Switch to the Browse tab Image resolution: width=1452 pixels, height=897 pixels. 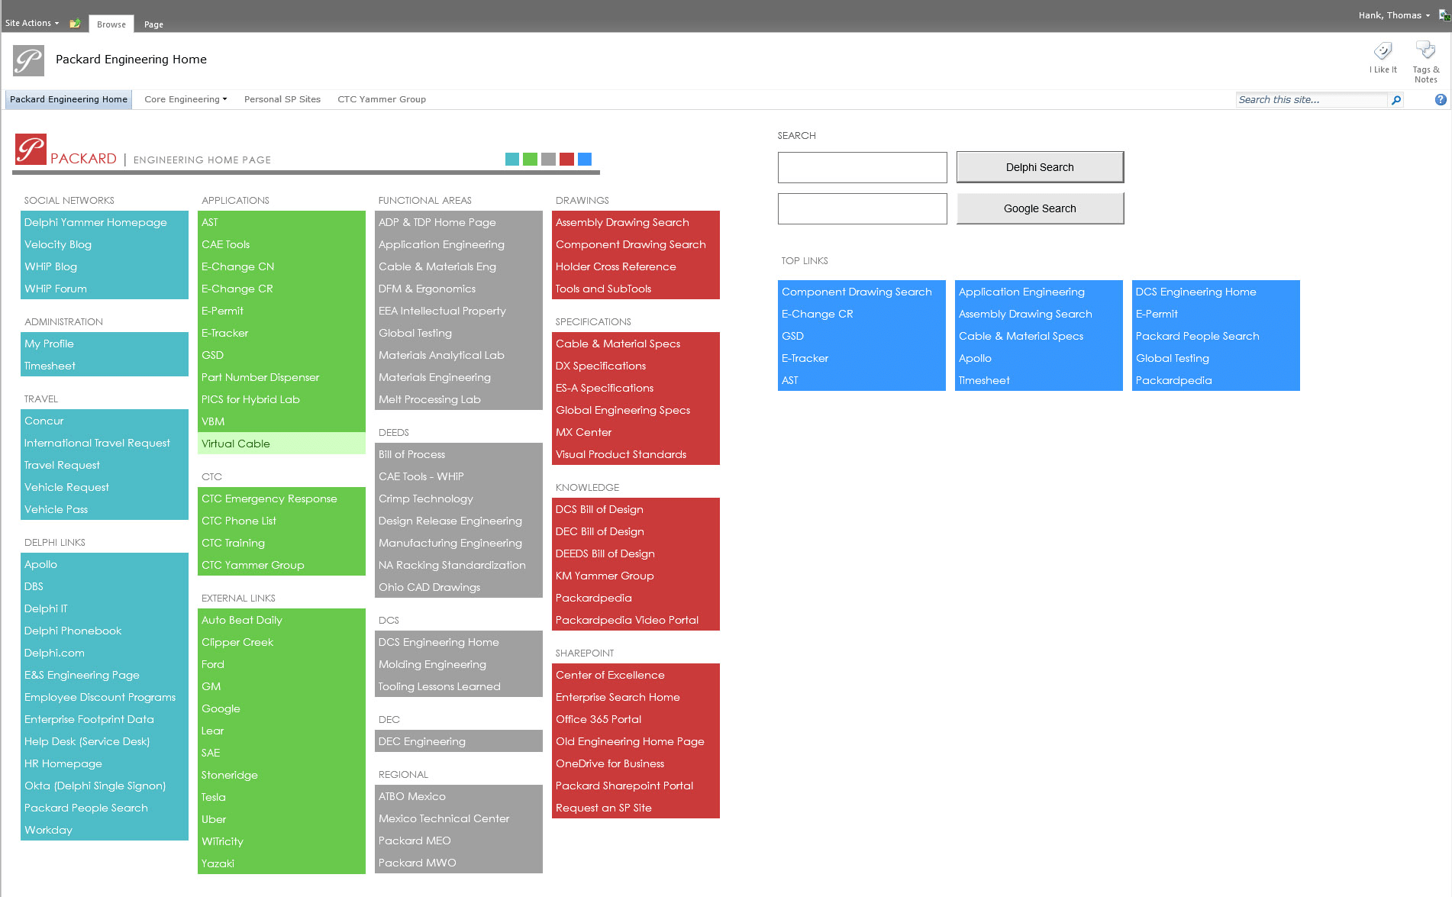[x=111, y=24]
